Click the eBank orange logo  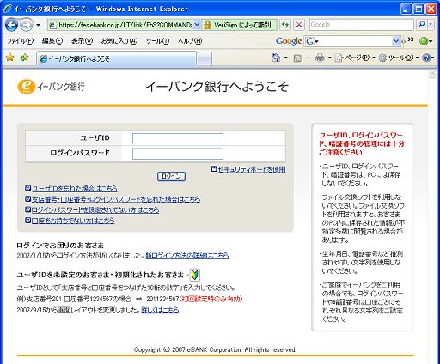(x=27, y=87)
